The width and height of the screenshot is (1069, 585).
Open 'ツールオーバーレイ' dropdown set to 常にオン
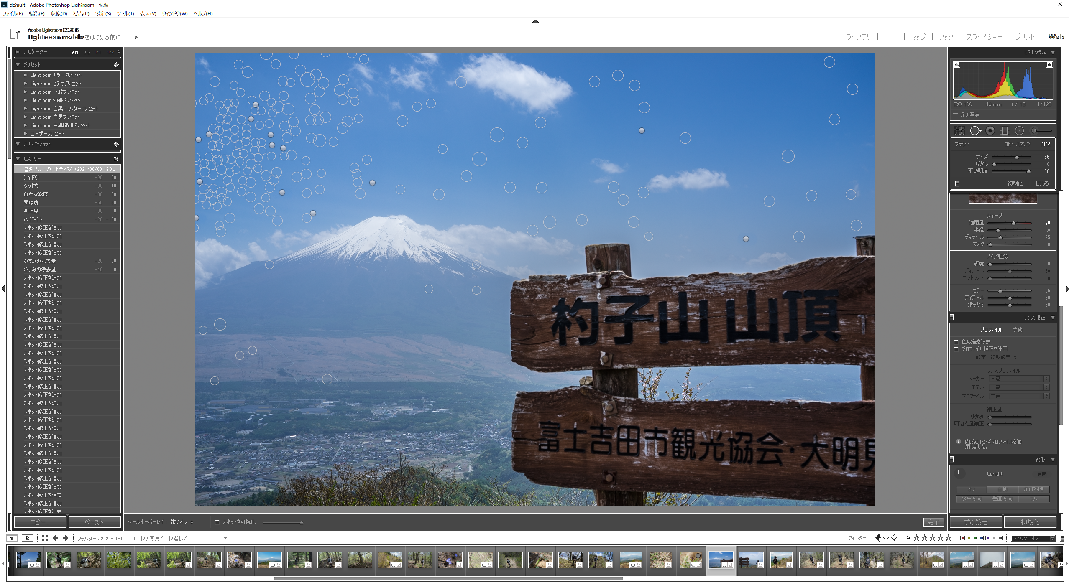click(182, 522)
